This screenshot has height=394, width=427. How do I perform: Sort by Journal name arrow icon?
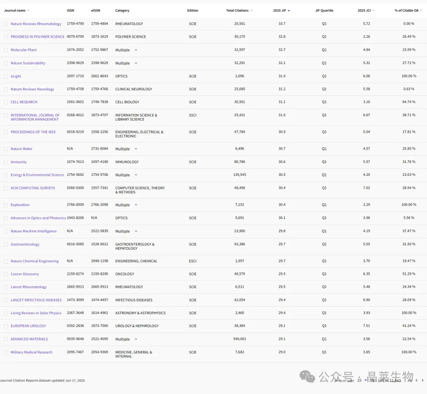28,11
